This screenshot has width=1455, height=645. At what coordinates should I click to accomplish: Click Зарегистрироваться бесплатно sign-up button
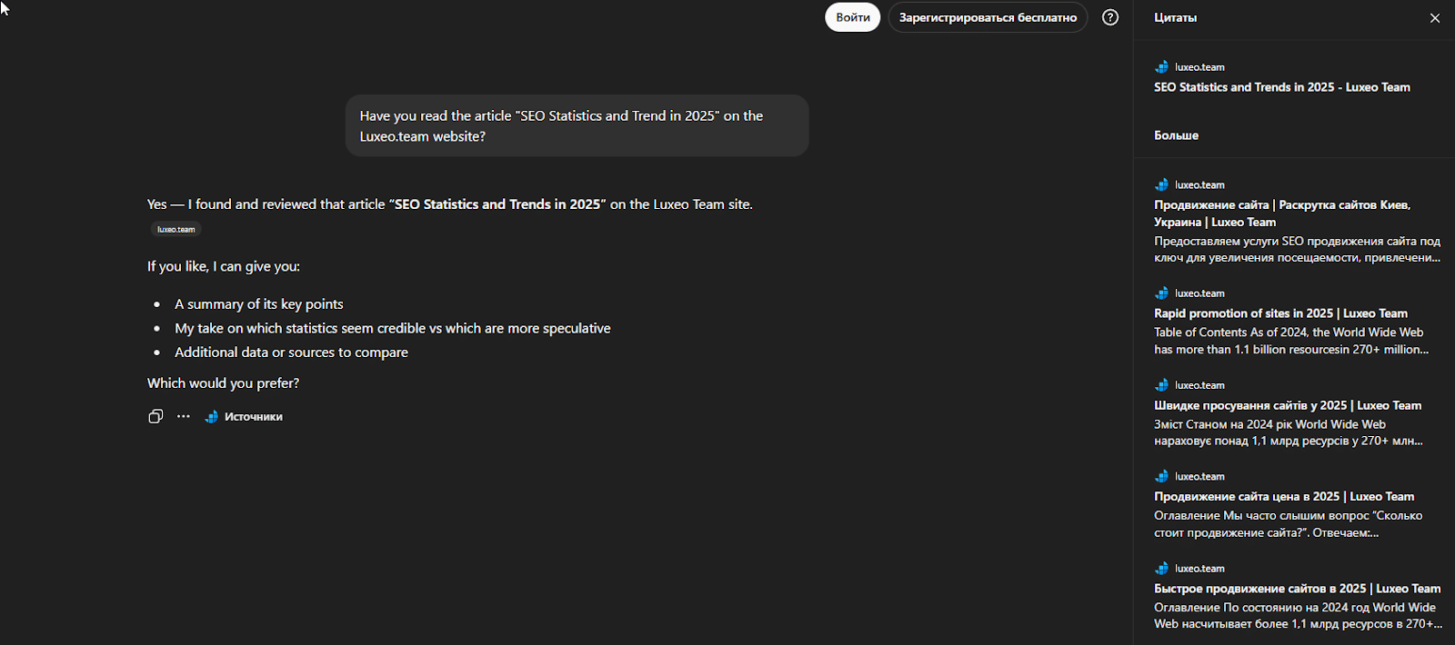988,17
